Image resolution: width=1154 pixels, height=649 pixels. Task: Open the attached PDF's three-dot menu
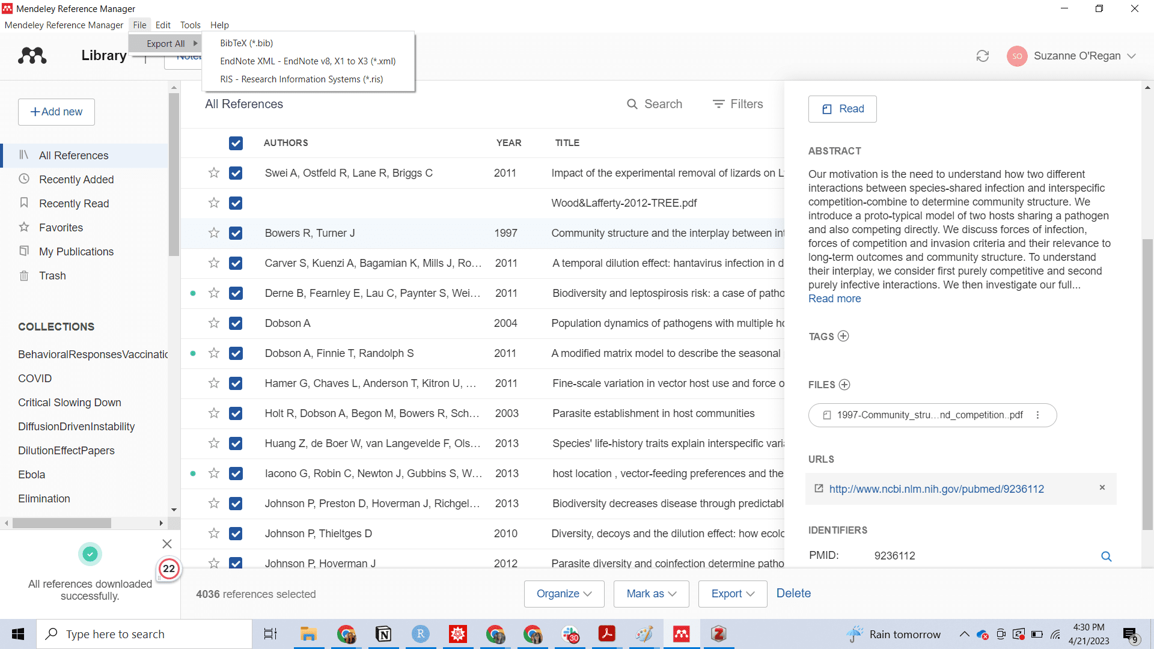point(1037,415)
